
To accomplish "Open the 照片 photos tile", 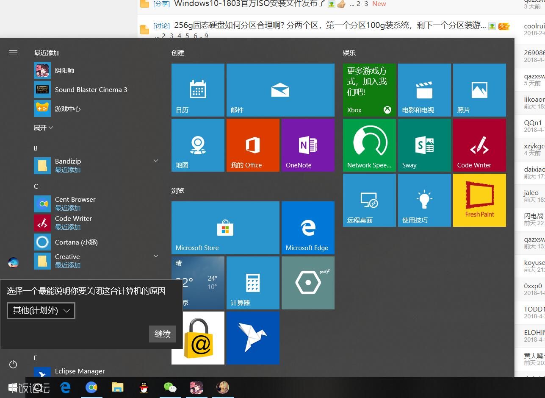I will pos(479,90).
